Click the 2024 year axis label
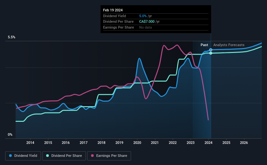Viewport: 267px width, 165px height. (x=208, y=143)
